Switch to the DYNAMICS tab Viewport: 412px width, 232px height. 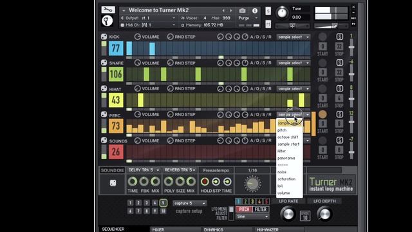(213, 229)
